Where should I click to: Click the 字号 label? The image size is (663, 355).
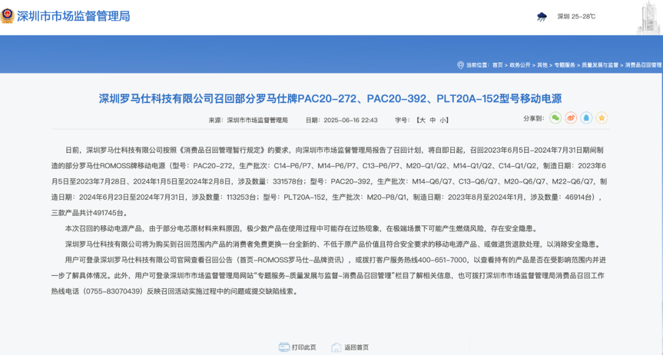(402, 120)
